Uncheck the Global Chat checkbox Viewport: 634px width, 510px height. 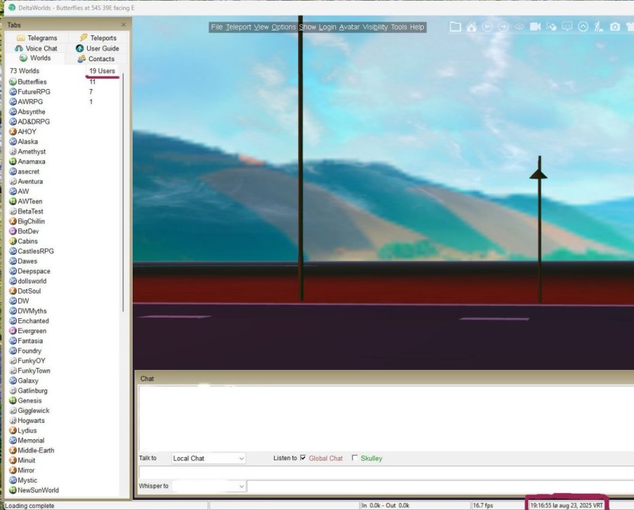303,458
